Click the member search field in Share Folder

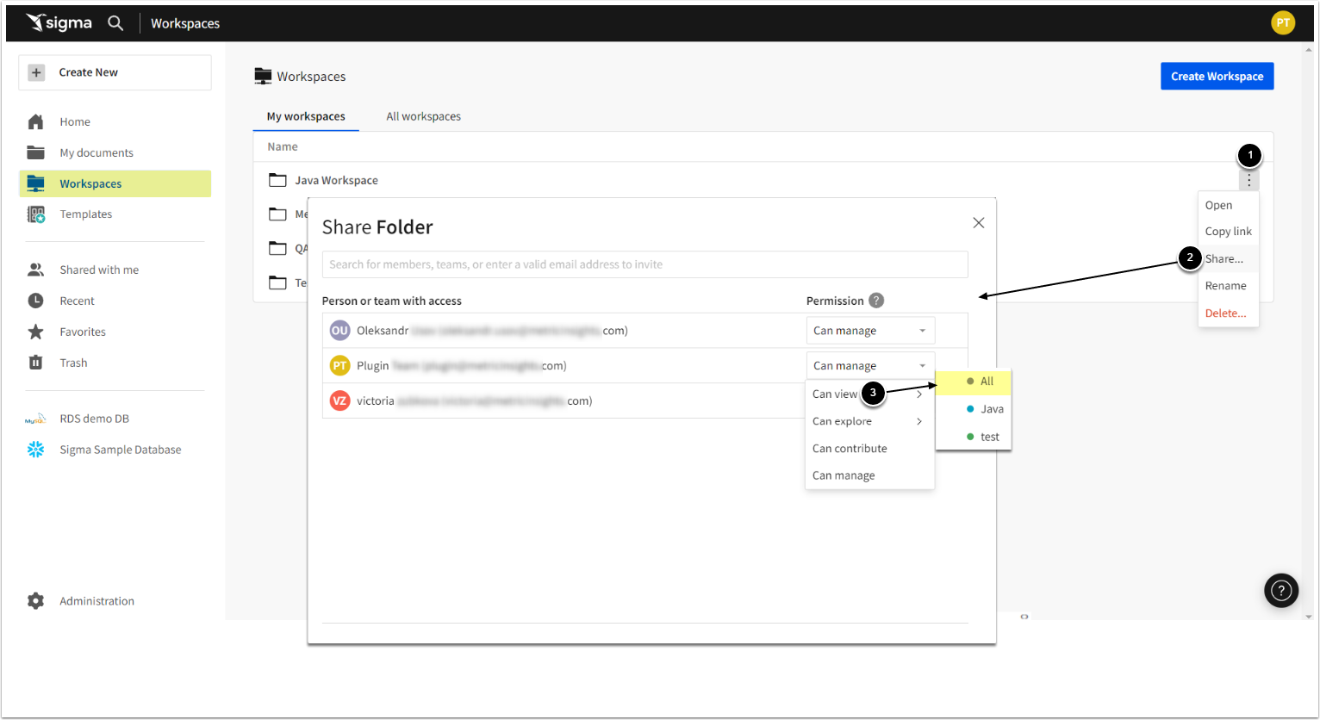(644, 264)
